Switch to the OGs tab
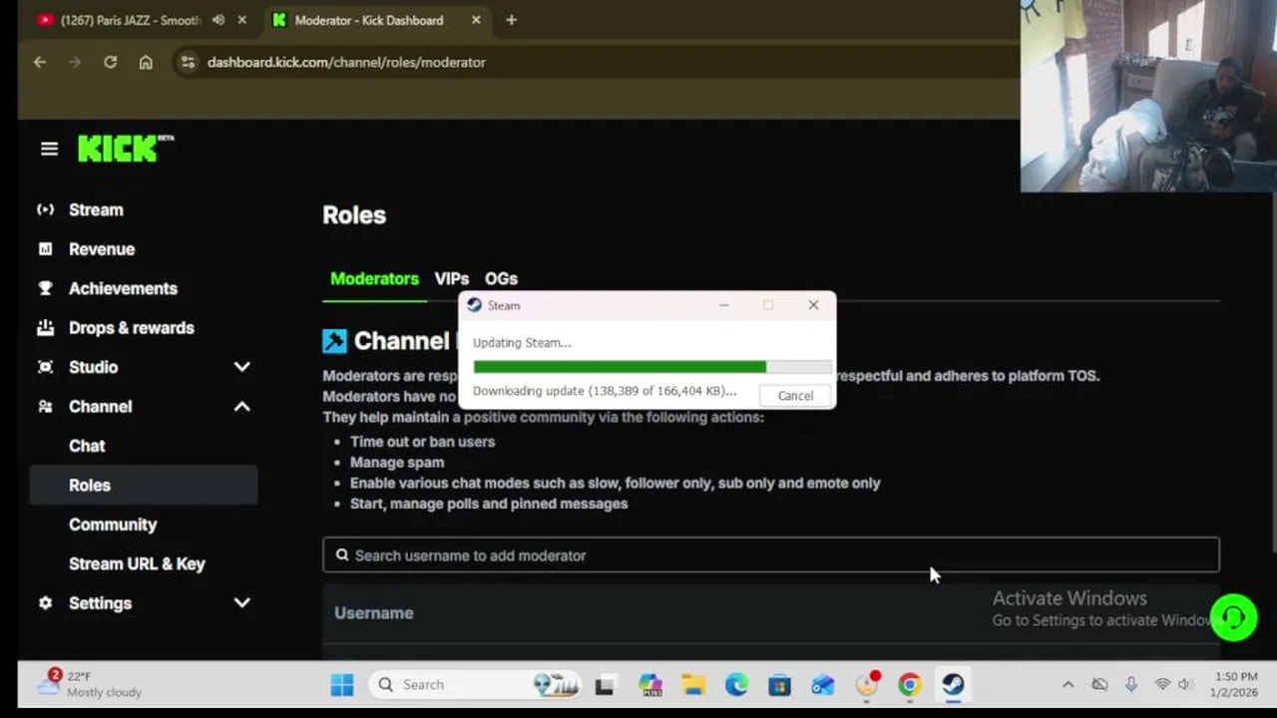The width and height of the screenshot is (1277, 718). point(501,279)
